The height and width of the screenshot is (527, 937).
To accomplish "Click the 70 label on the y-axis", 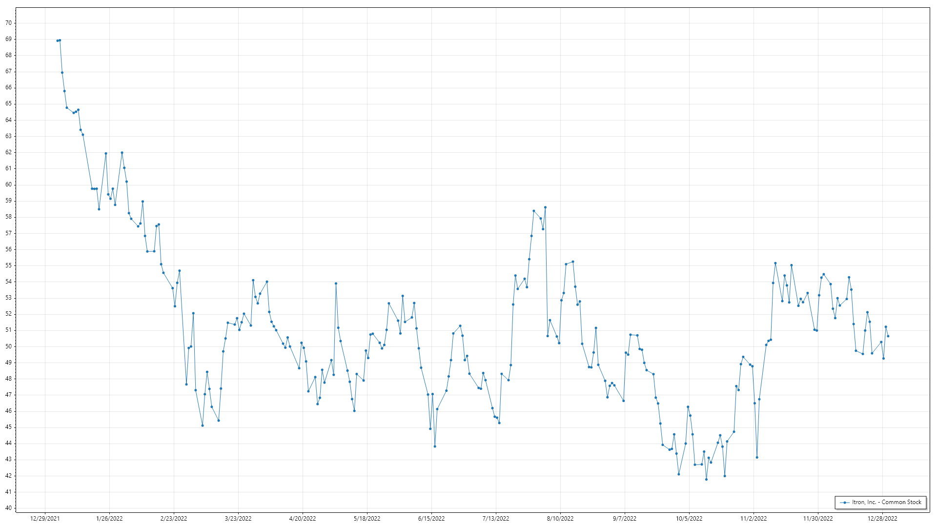I will point(8,23).
